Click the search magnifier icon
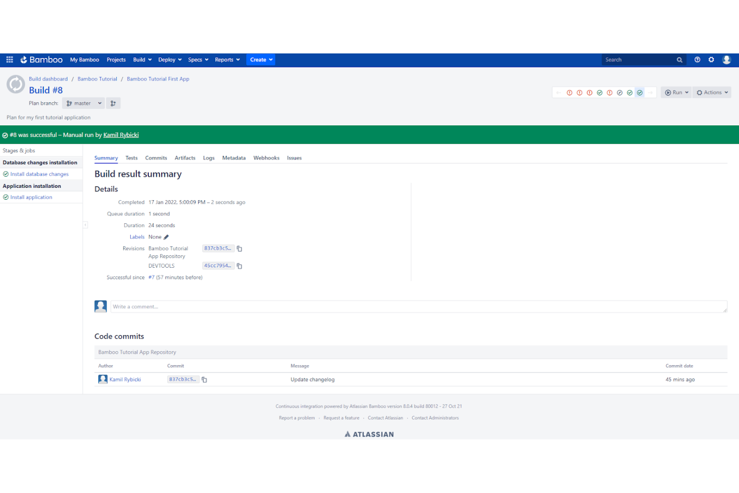Image resolution: width=739 pixels, height=493 pixels. click(680, 59)
